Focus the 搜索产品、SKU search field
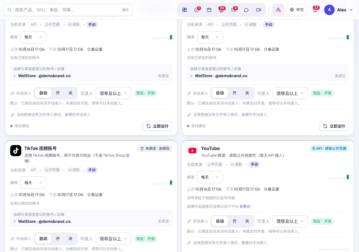This screenshot has height=252, width=359. coord(68,10)
